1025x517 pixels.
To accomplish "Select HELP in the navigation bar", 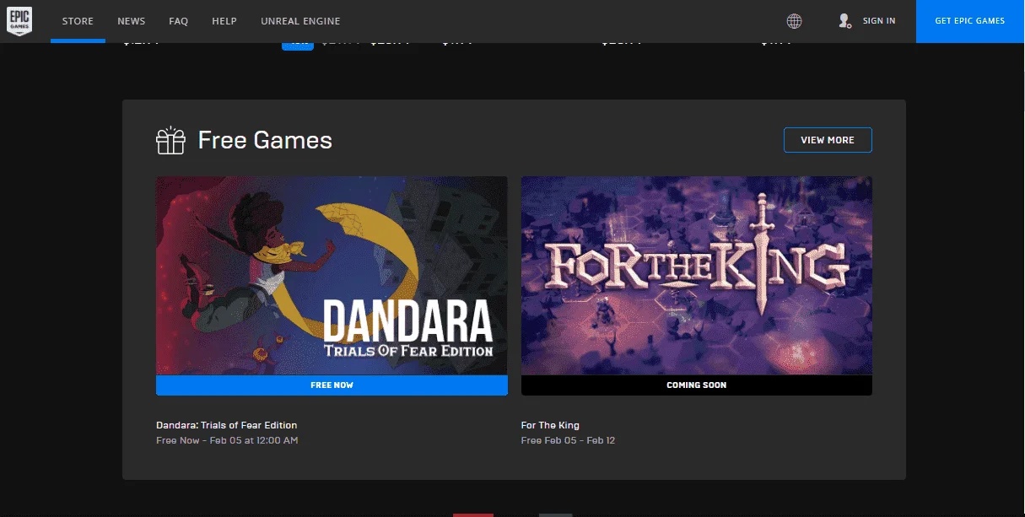I will click(224, 21).
